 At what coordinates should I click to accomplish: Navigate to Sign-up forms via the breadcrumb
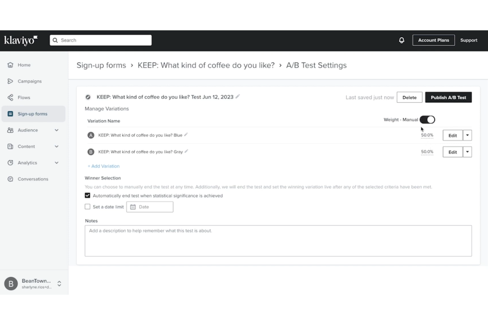101,65
